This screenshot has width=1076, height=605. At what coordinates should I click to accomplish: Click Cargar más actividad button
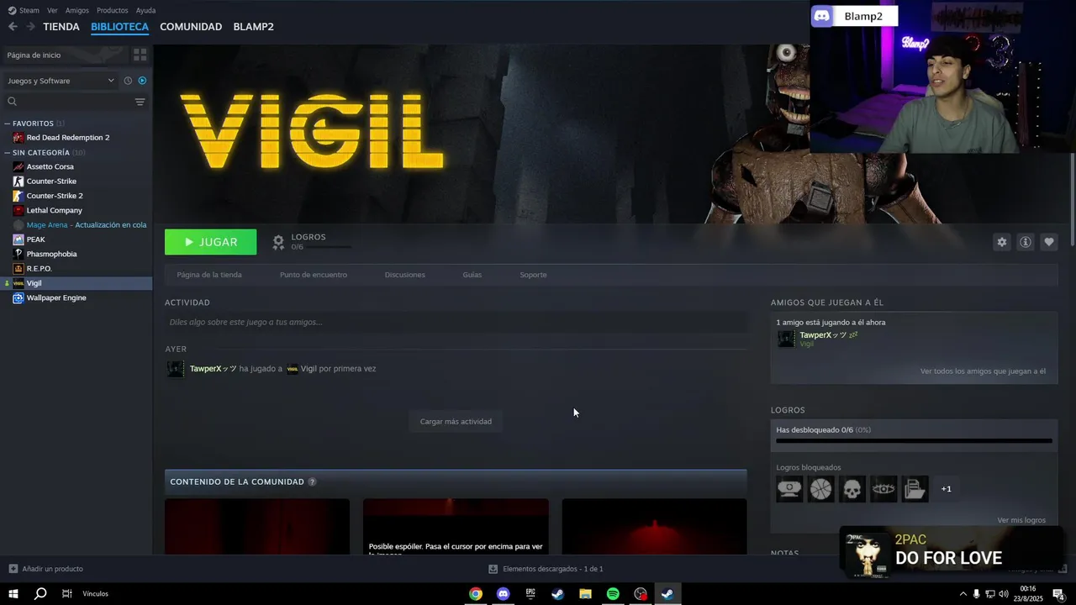456,421
